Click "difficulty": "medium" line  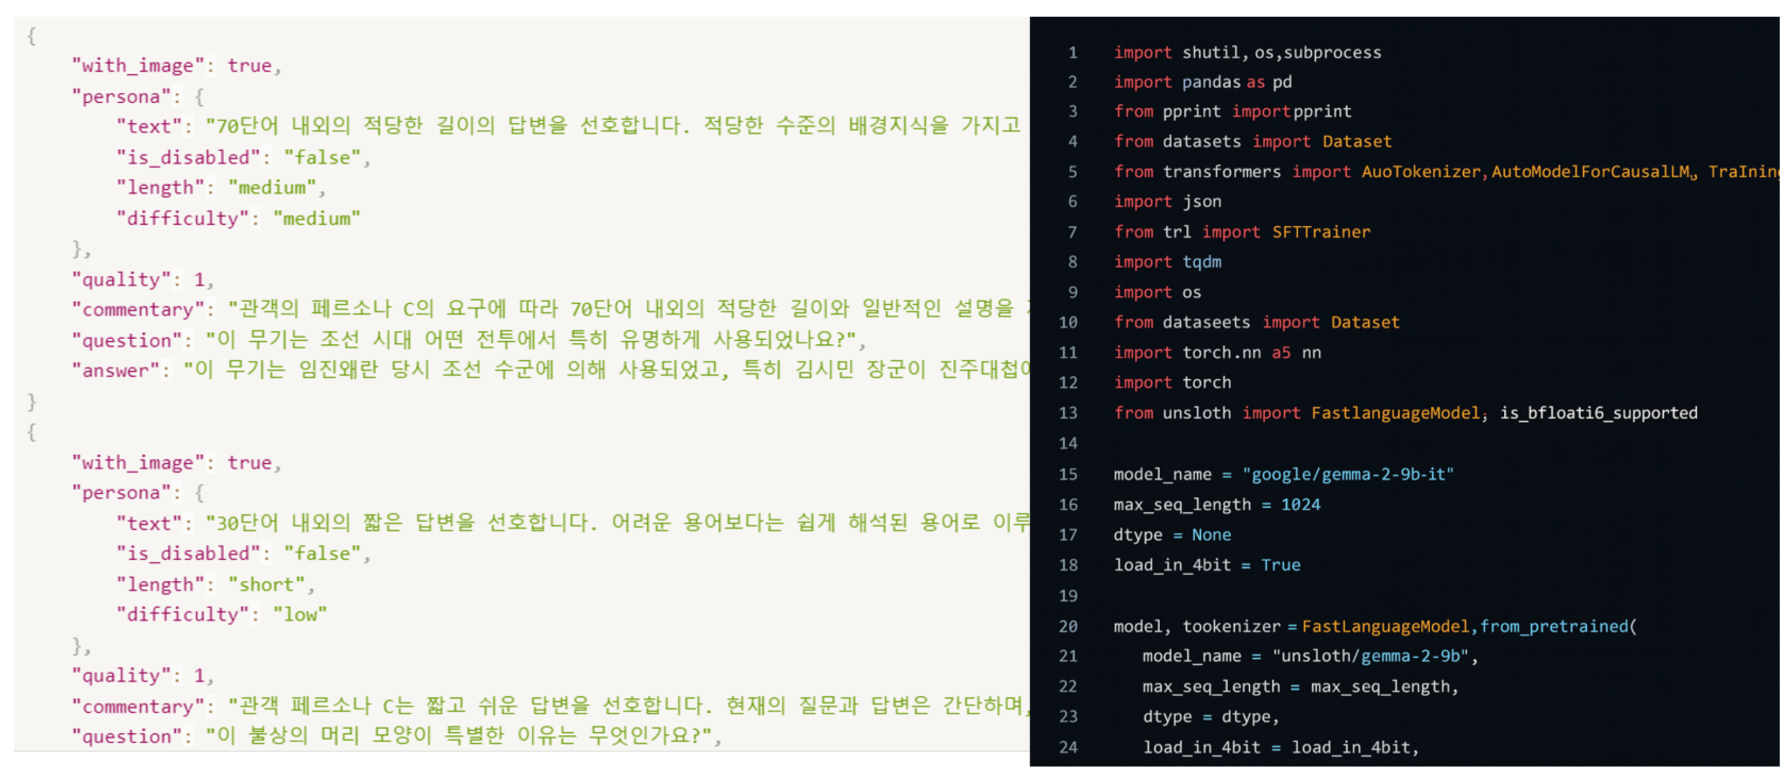tap(238, 219)
